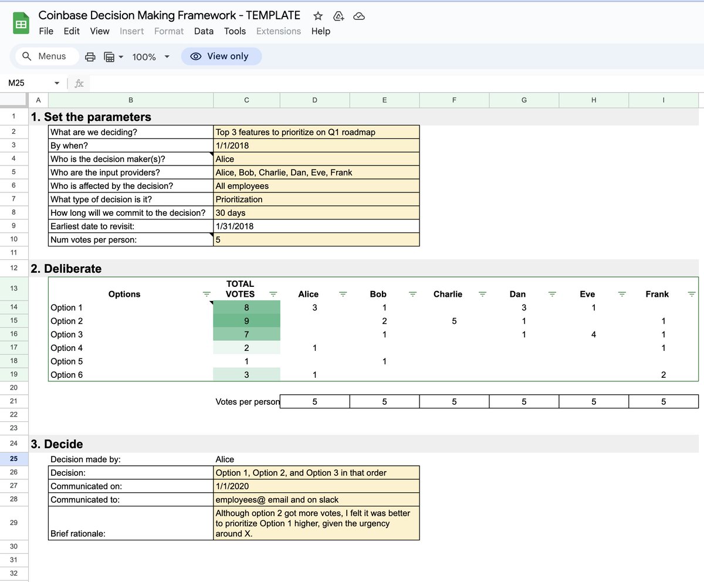Click the paint format icon in toolbar
This screenshot has height=582, width=704.
tap(109, 56)
